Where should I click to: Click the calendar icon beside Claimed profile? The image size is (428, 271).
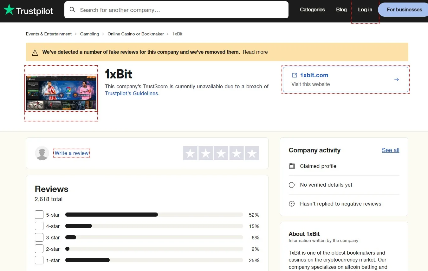(292, 166)
